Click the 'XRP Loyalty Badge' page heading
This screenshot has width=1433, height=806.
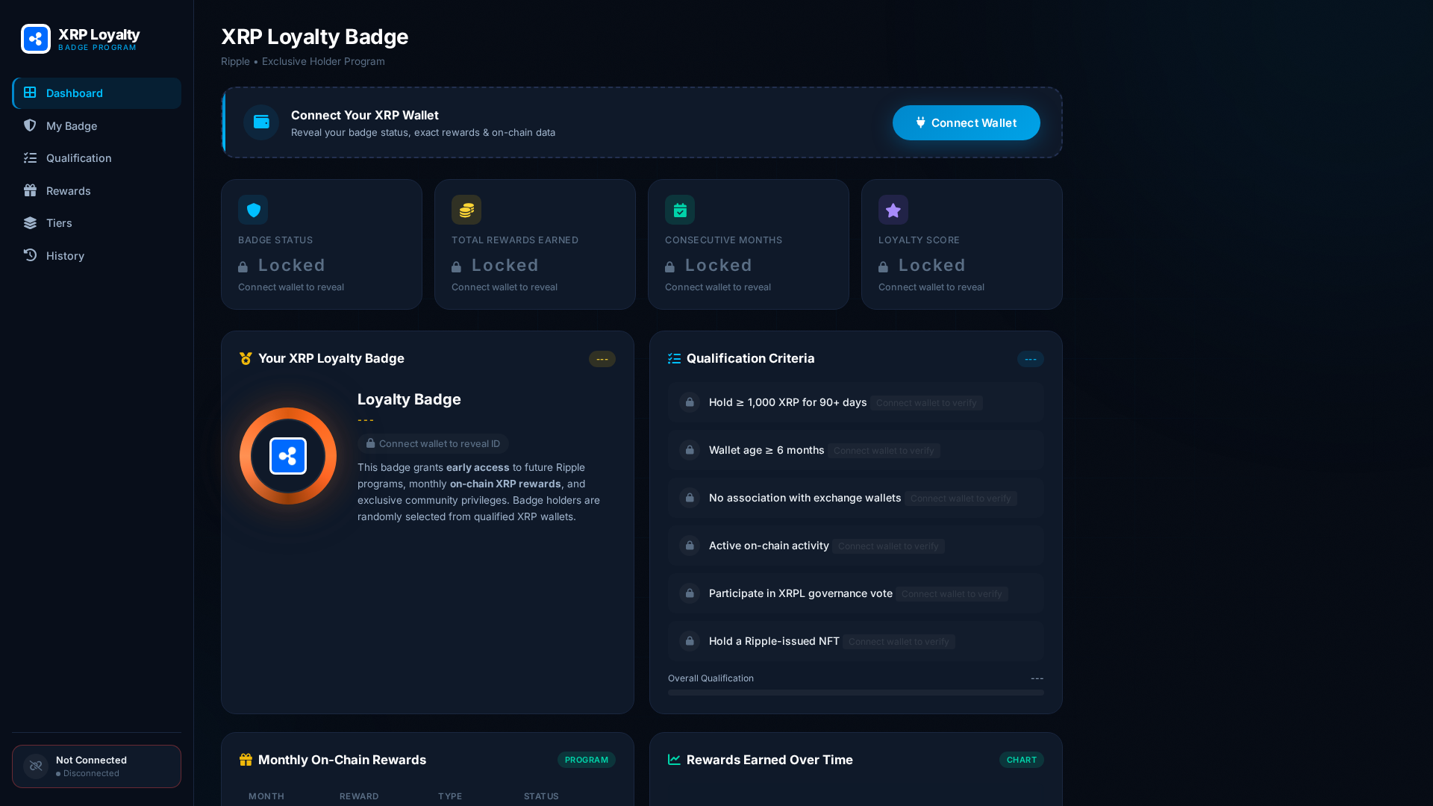click(314, 37)
